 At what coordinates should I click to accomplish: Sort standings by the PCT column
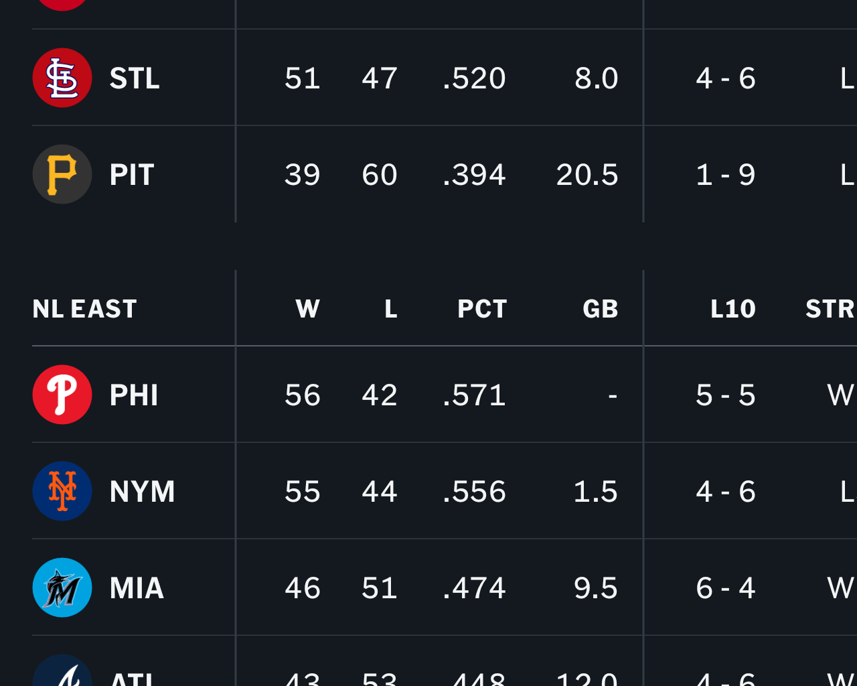[x=482, y=308]
